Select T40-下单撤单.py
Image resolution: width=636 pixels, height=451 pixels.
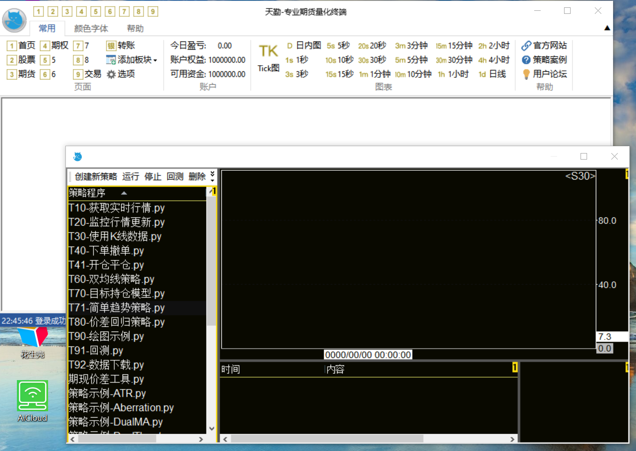click(x=137, y=251)
